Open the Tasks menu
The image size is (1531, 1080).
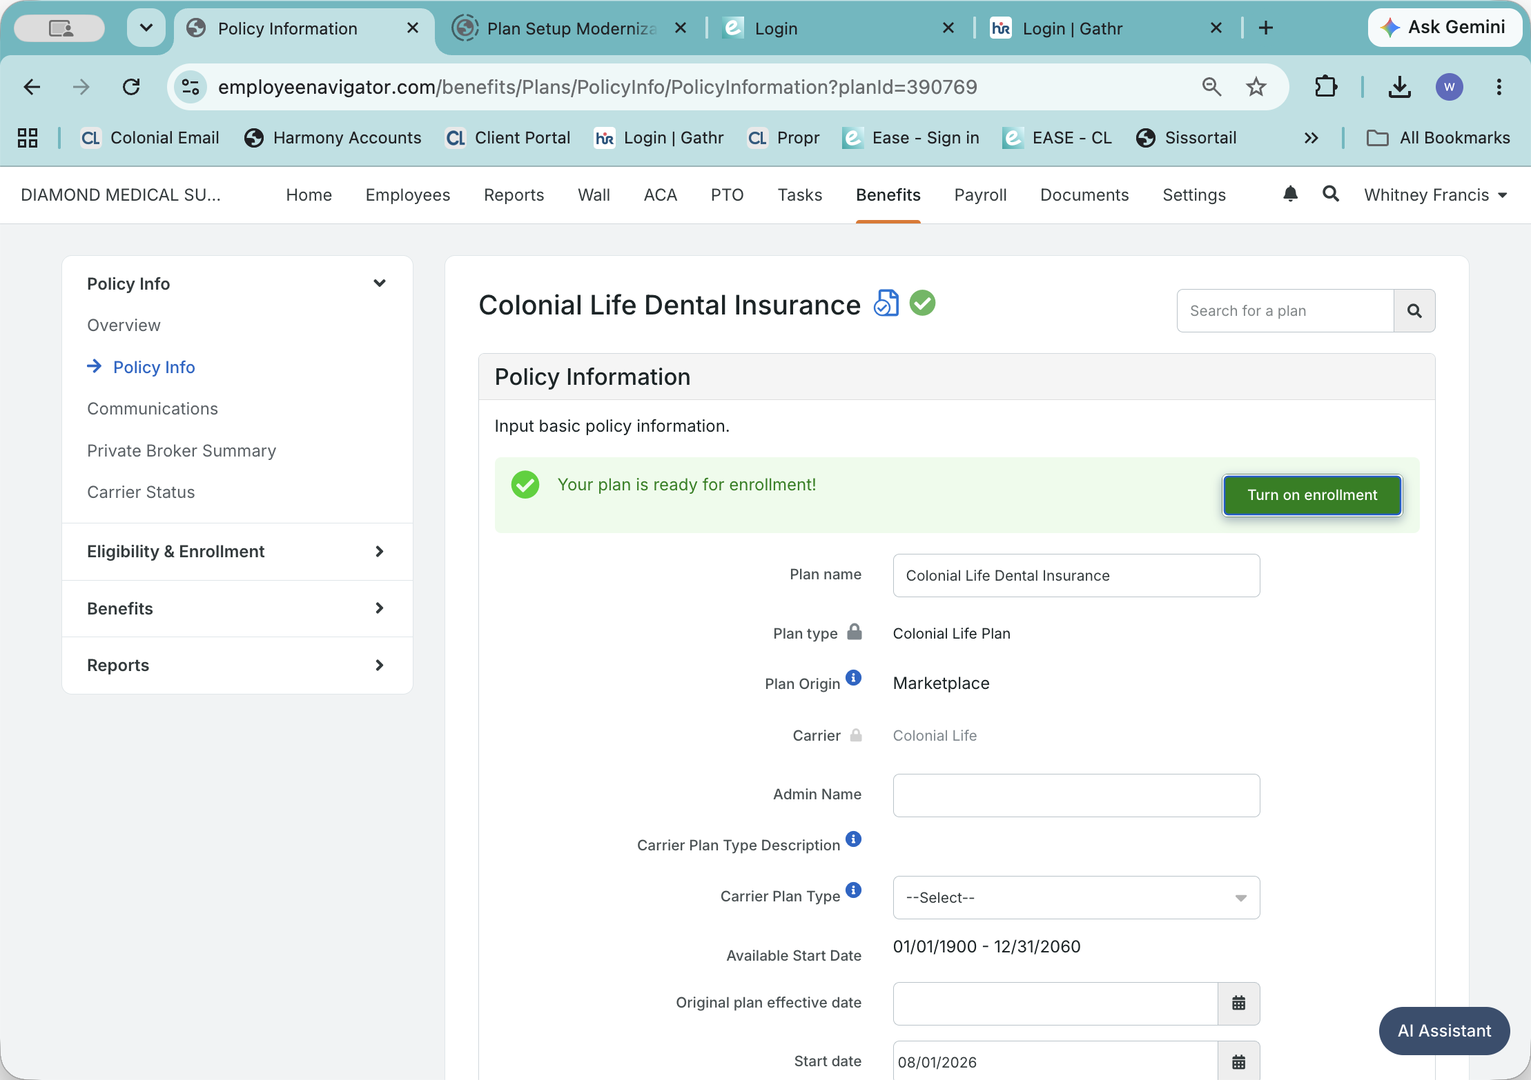coord(800,195)
